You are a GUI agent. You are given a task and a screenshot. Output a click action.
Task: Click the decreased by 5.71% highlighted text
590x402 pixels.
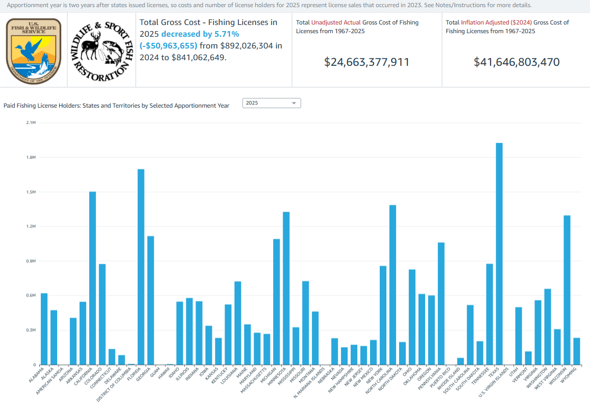click(x=200, y=34)
